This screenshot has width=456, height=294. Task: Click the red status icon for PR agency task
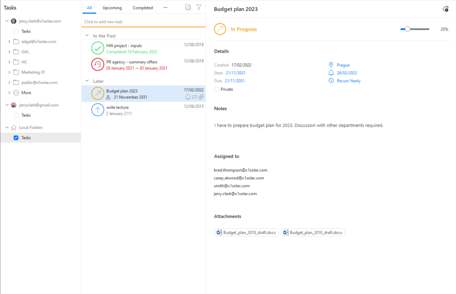tap(97, 64)
